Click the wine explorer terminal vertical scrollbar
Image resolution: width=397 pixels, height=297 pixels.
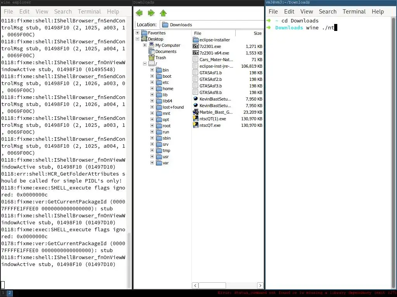click(129, 260)
